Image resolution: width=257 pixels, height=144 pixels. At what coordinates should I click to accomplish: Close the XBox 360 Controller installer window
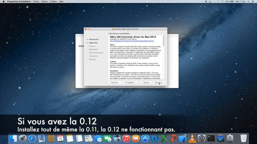tap(86, 29)
